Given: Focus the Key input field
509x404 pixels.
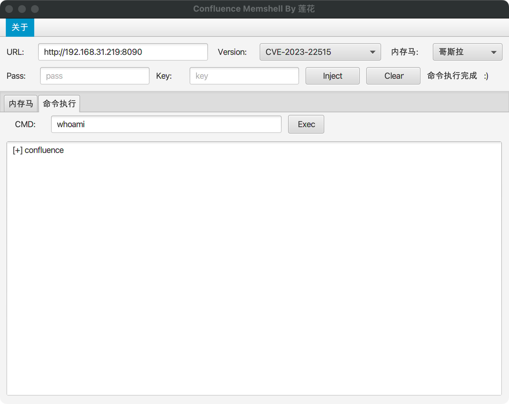Looking at the screenshot, I should click(244, 76).
